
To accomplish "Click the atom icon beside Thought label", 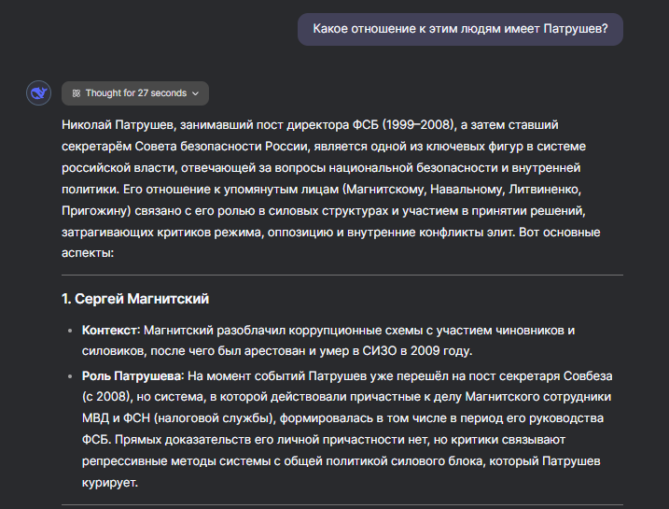I will [x=76, y=93].
